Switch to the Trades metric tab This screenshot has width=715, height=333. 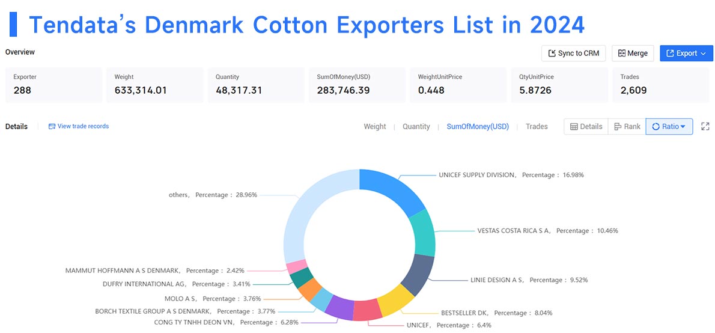tap(537, 127)
